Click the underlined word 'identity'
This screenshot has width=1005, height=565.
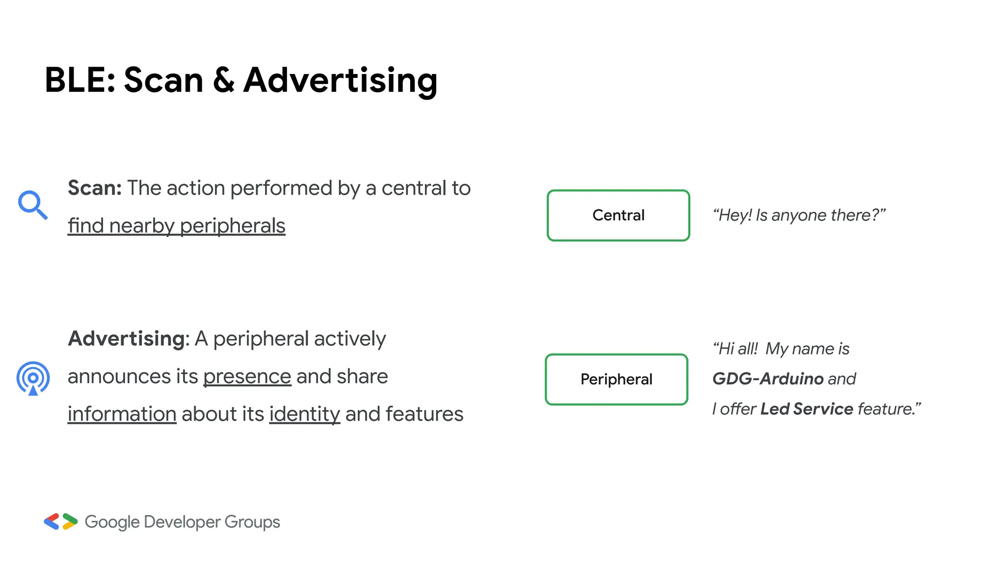(x=305, y=414)
